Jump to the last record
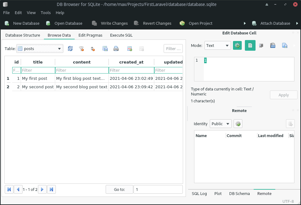The image size is (301, 205). click(51, 189)
